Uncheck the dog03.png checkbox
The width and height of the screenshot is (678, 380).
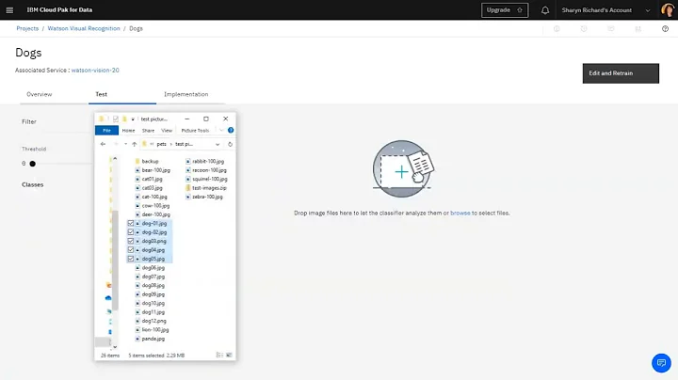[x=131, y=241]
